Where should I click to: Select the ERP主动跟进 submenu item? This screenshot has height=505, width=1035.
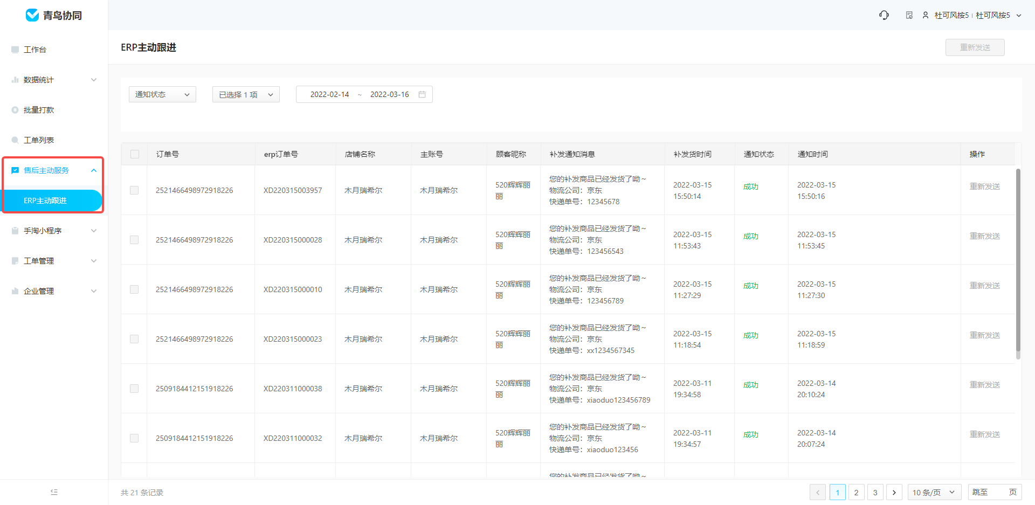click(52, 200)
